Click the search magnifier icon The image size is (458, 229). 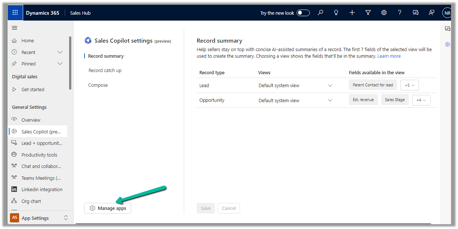tap(321, 13)
